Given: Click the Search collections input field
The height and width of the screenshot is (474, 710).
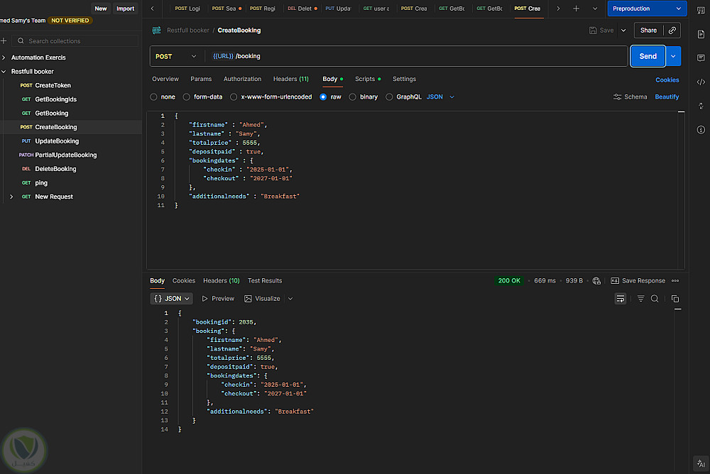Looking at the screenshot, I should point(78,41).
